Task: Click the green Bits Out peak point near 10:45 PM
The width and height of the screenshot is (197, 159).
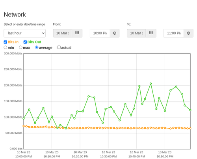Action: tap(151, 84)
